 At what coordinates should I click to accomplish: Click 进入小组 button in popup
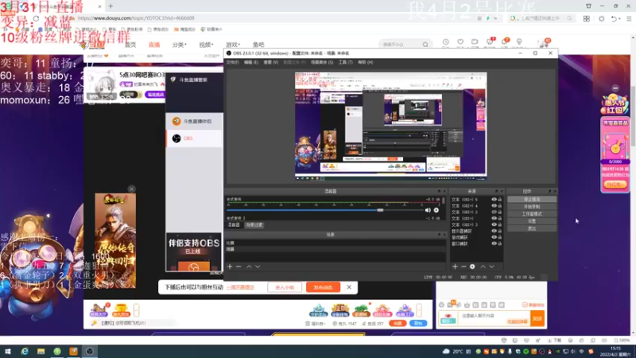click(285, 287)
